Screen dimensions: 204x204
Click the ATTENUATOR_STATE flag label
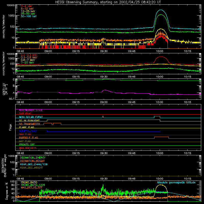pos(31,110)
